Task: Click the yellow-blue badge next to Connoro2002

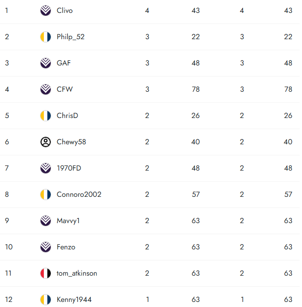Action: pos(46,195)
